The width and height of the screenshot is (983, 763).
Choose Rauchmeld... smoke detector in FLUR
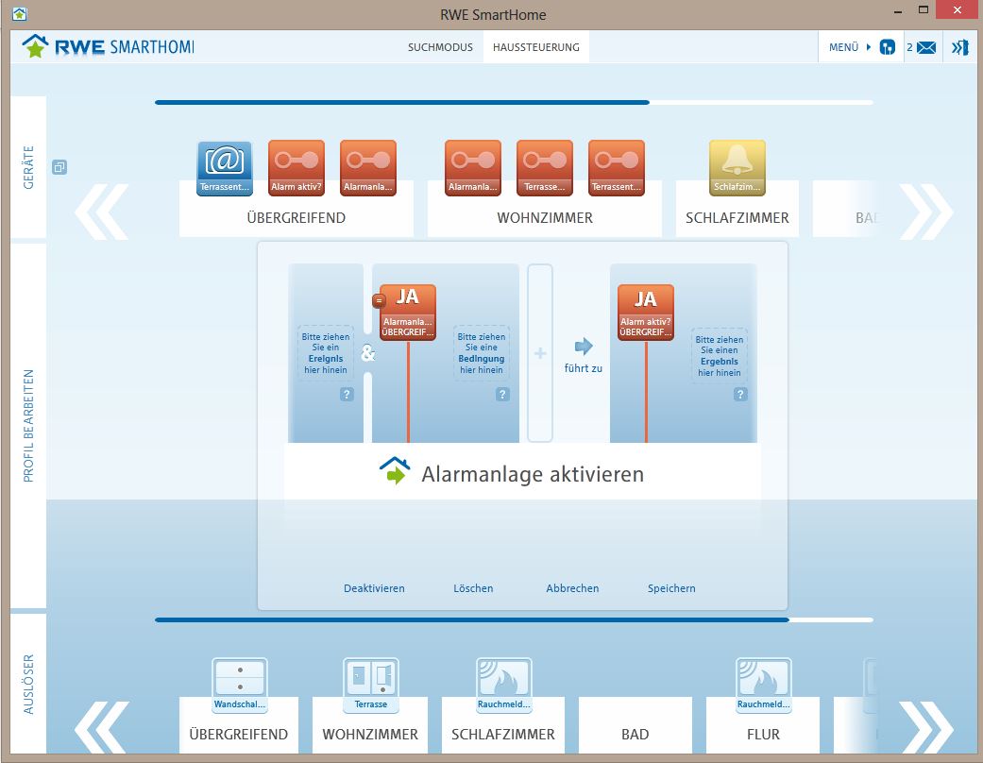[763, 686]
